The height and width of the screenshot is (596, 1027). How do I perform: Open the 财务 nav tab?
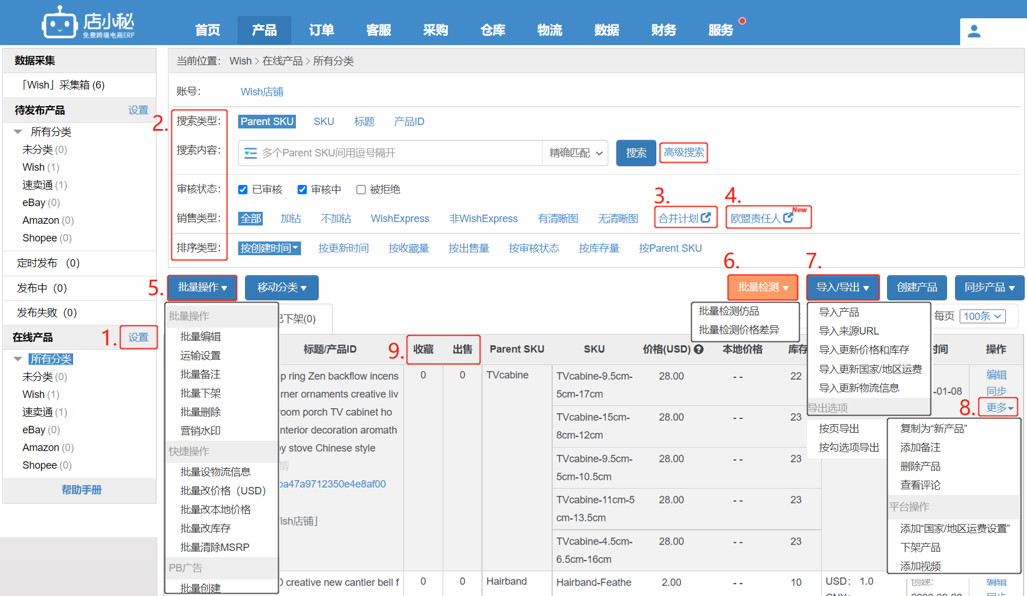[x=664, y=30]
